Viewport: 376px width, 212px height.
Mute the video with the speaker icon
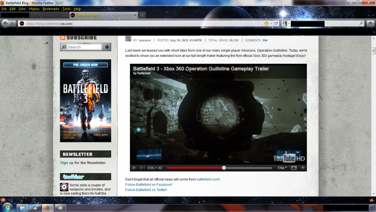pyautogui.click(x=142, y=168)
